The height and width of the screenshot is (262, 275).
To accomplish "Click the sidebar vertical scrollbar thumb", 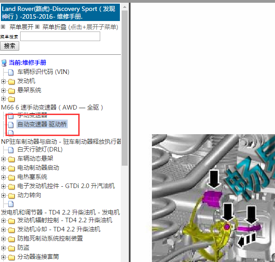I will pos(125,88).
